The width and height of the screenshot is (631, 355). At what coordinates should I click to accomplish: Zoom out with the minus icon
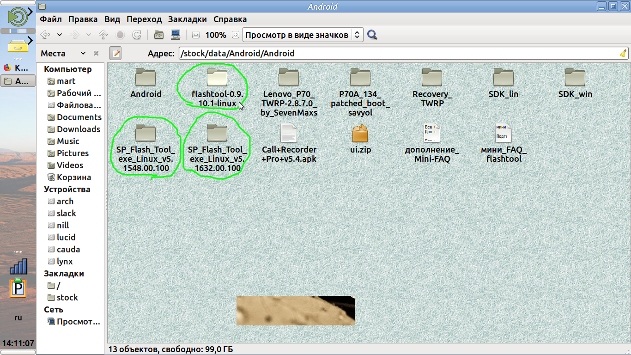point(196,35)
